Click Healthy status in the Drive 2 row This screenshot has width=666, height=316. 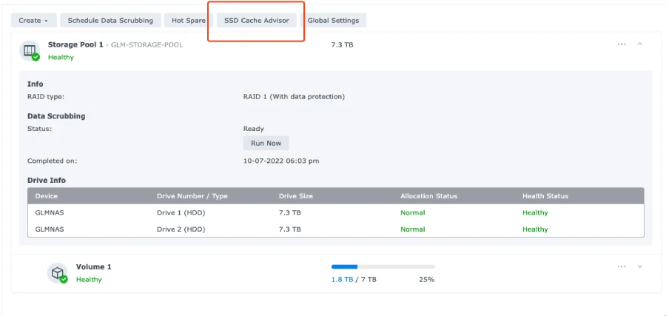pyautogui.click(x=535, y=229)
